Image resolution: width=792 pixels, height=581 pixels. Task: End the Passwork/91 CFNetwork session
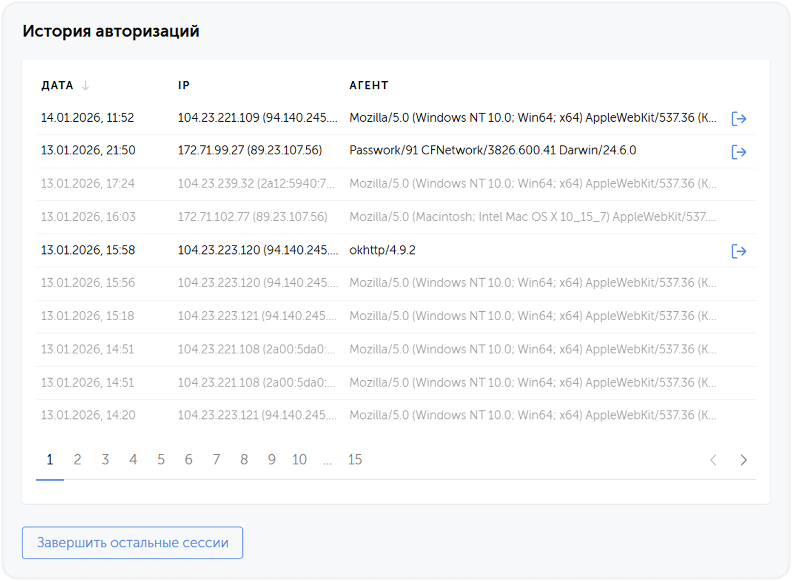pos(740,151)
